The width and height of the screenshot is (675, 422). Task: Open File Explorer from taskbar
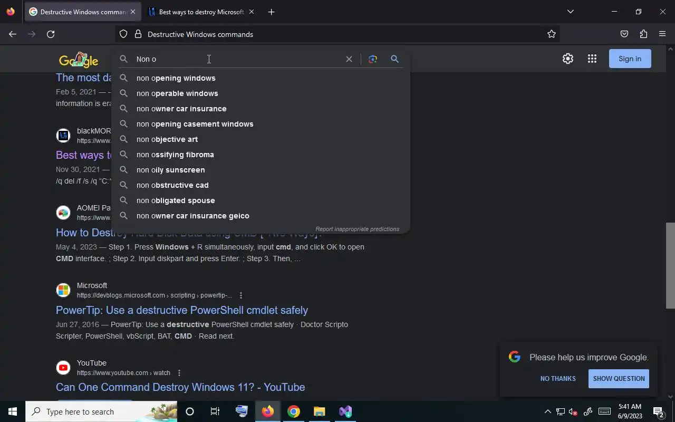320,411
